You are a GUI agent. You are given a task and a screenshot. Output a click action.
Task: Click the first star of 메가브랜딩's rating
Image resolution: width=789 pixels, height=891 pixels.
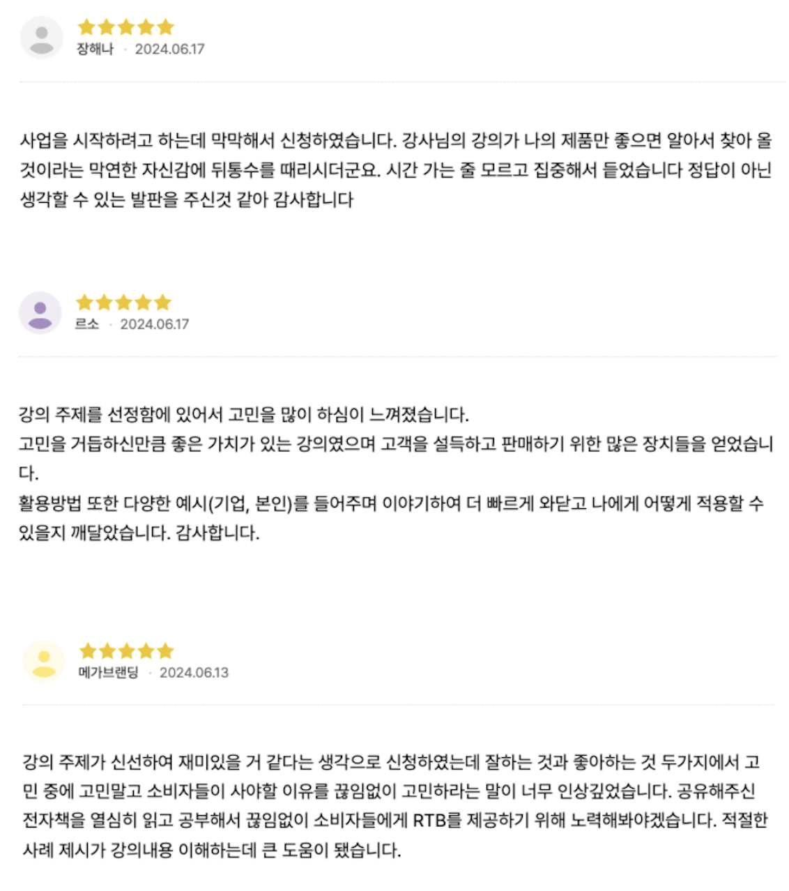[88, 651]
